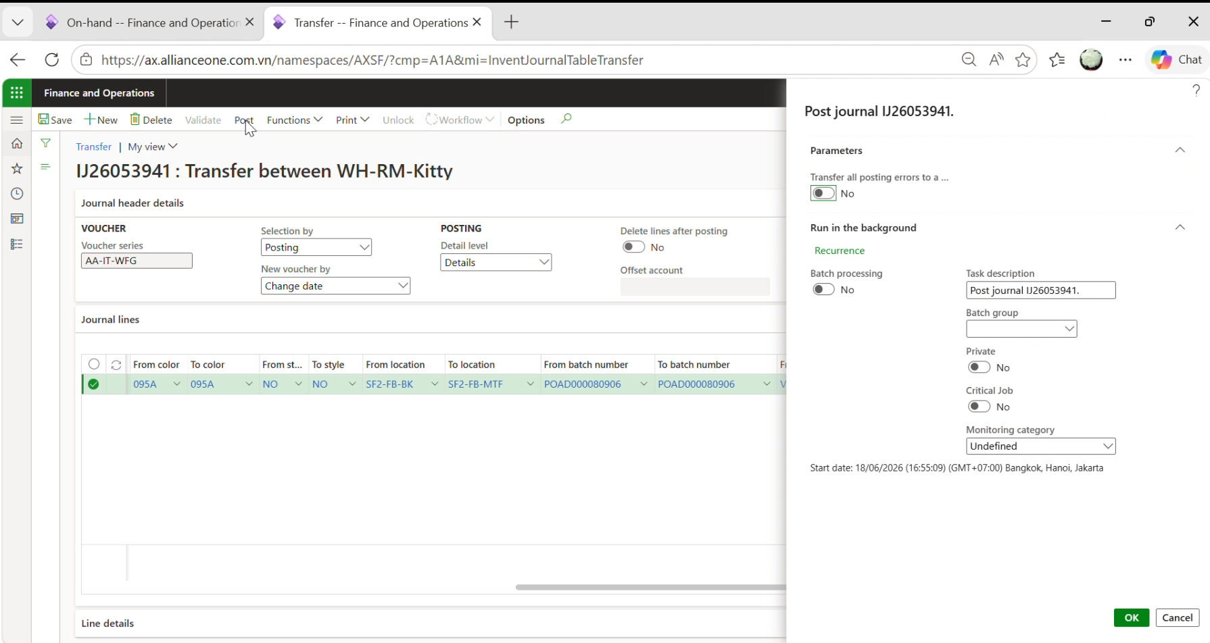The width and height of the screenshot is (1210, 643).
Task: Open the Monitoring category dropdown
Action: pyautogui.click(x=1108, y=446)
